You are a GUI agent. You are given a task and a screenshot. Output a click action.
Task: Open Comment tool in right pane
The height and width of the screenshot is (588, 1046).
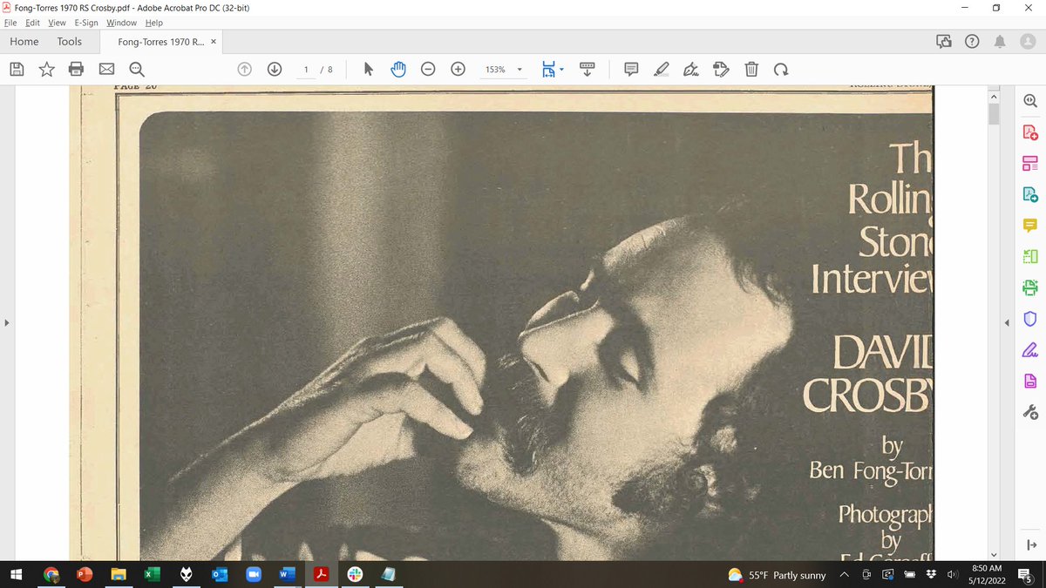click(x=1030, y=225)
